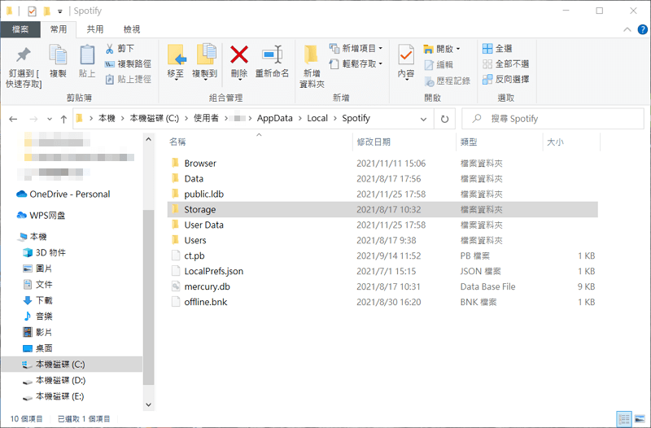Switch to large icons view toggle
651x428 pixels.
pyautogui.click(x=640, y=419)
